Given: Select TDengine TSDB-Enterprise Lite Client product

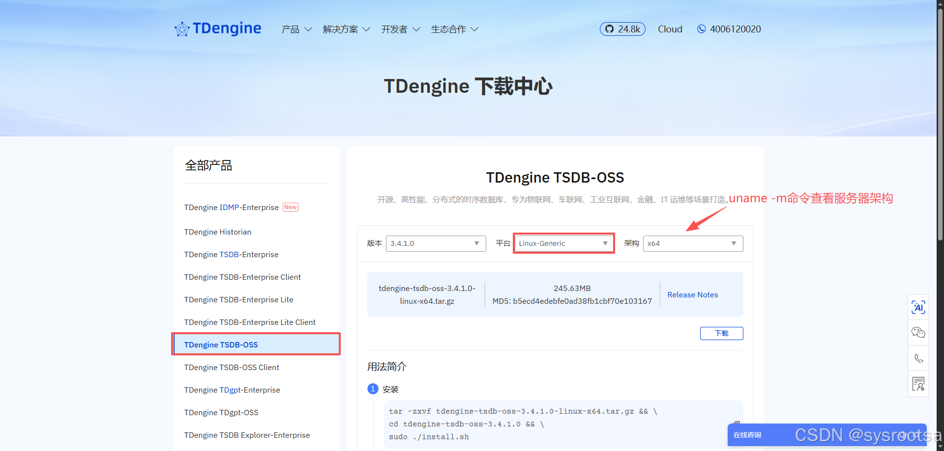Looking at the screenshot, I should [x=250, y=322].
